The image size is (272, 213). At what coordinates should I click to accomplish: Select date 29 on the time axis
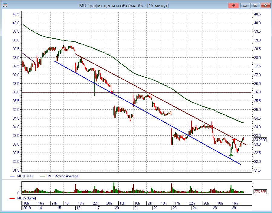coord(234,208)
